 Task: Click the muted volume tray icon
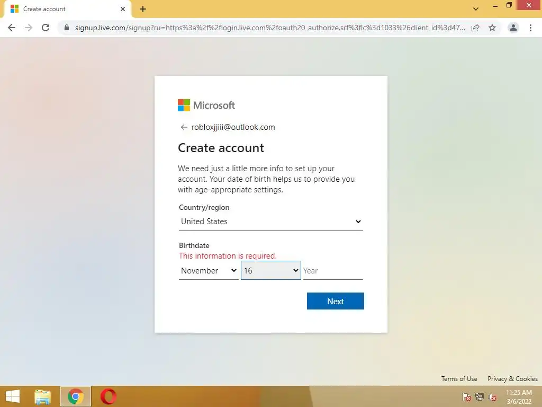pyautogui.click(x=492, y=396)
